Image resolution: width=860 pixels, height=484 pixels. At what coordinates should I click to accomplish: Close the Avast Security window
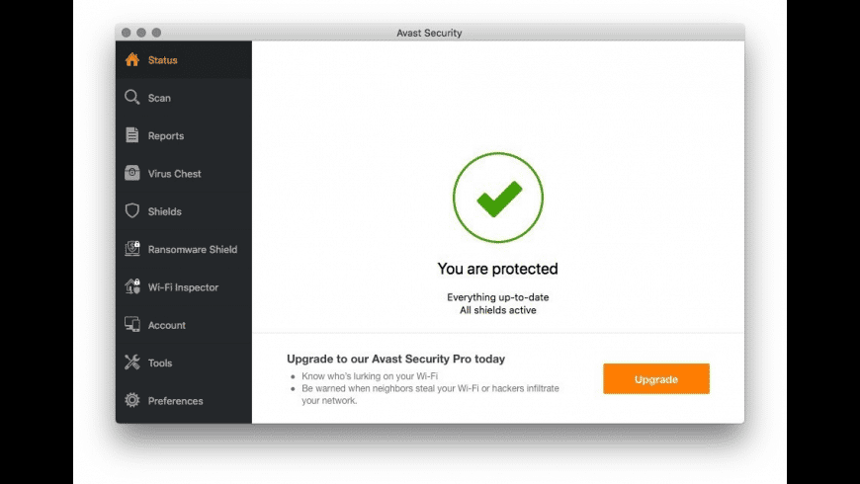coord(127,33)
